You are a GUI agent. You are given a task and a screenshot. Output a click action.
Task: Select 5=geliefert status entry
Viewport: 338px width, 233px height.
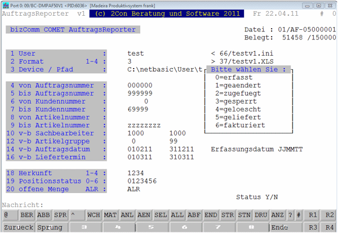(238, 117)
